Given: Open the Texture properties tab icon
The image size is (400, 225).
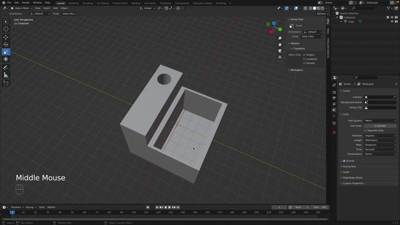Looking at the screenshot, I should click(334, 132).
